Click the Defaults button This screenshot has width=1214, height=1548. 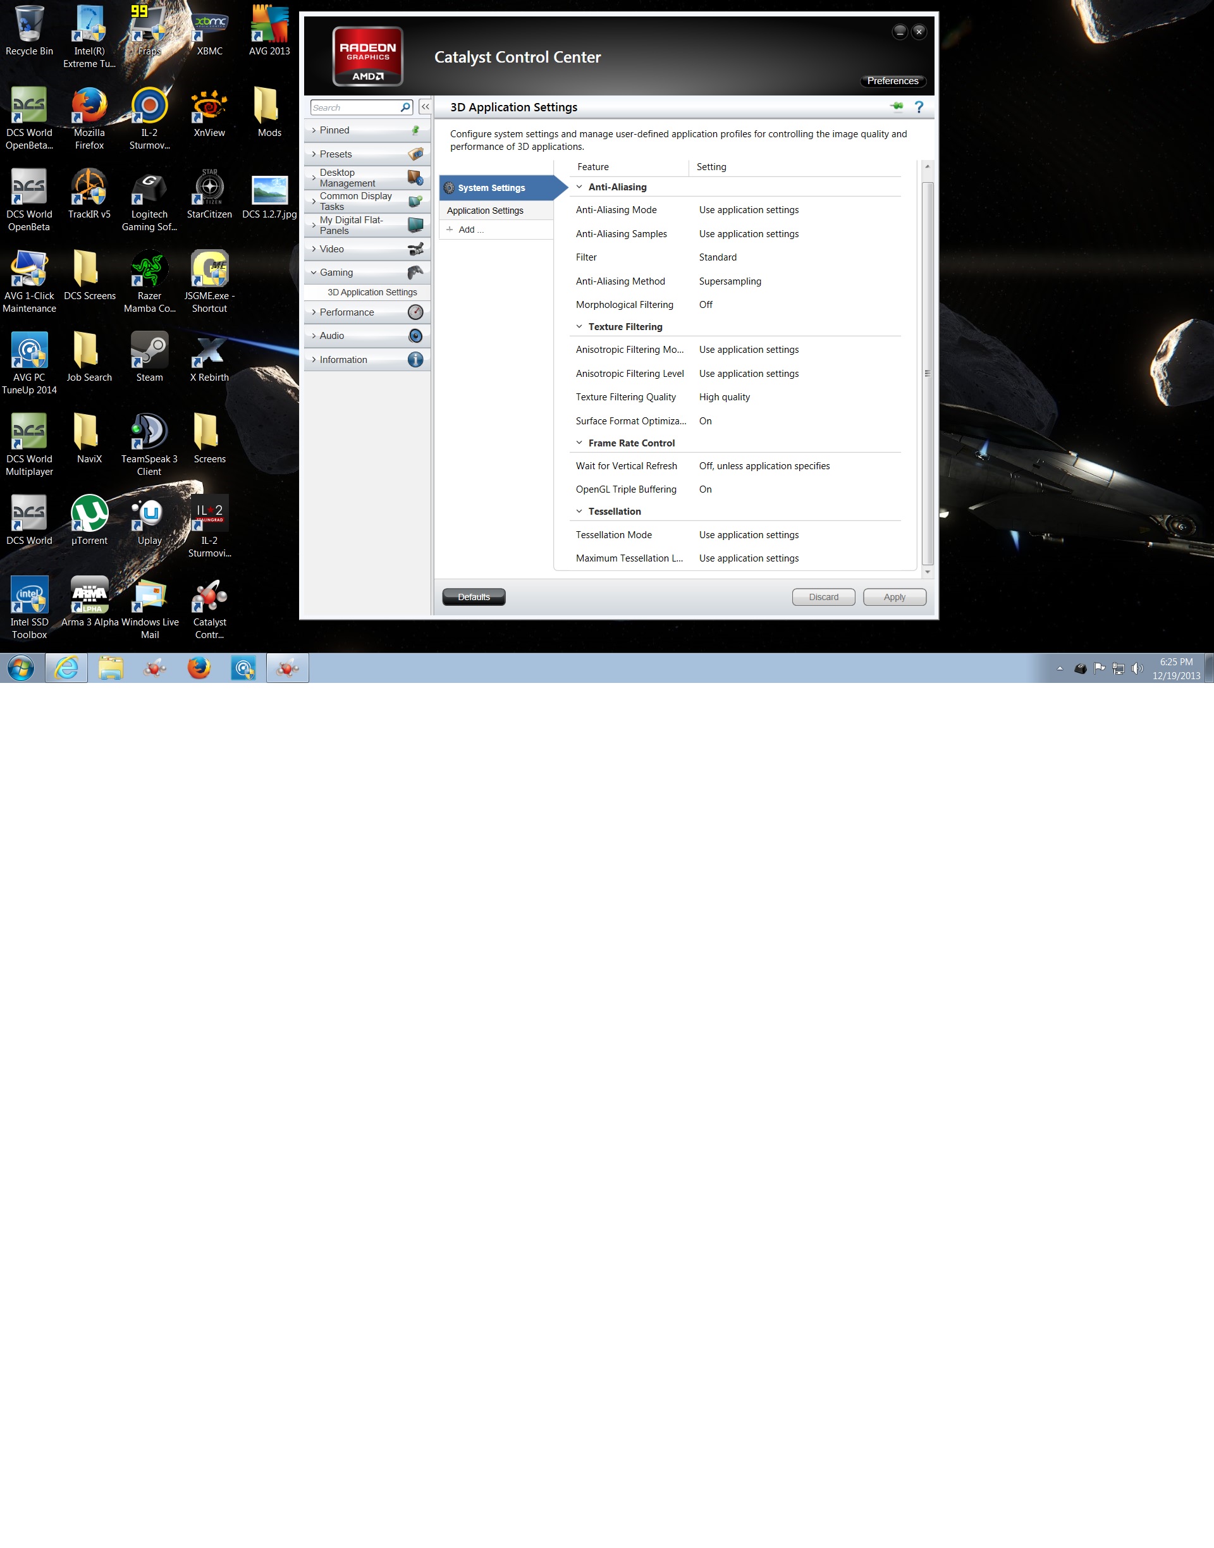point(474,597)
